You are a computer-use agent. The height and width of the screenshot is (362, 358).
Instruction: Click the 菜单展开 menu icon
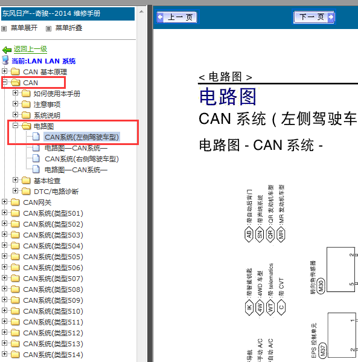[x=4, y=28]
